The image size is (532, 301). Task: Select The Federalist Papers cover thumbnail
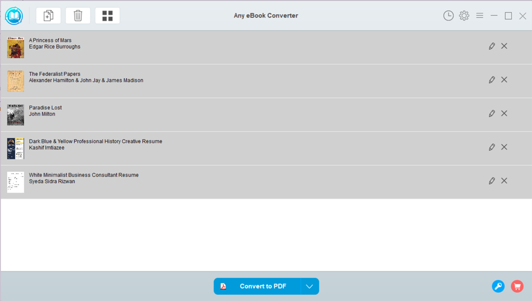click(16, 81)
